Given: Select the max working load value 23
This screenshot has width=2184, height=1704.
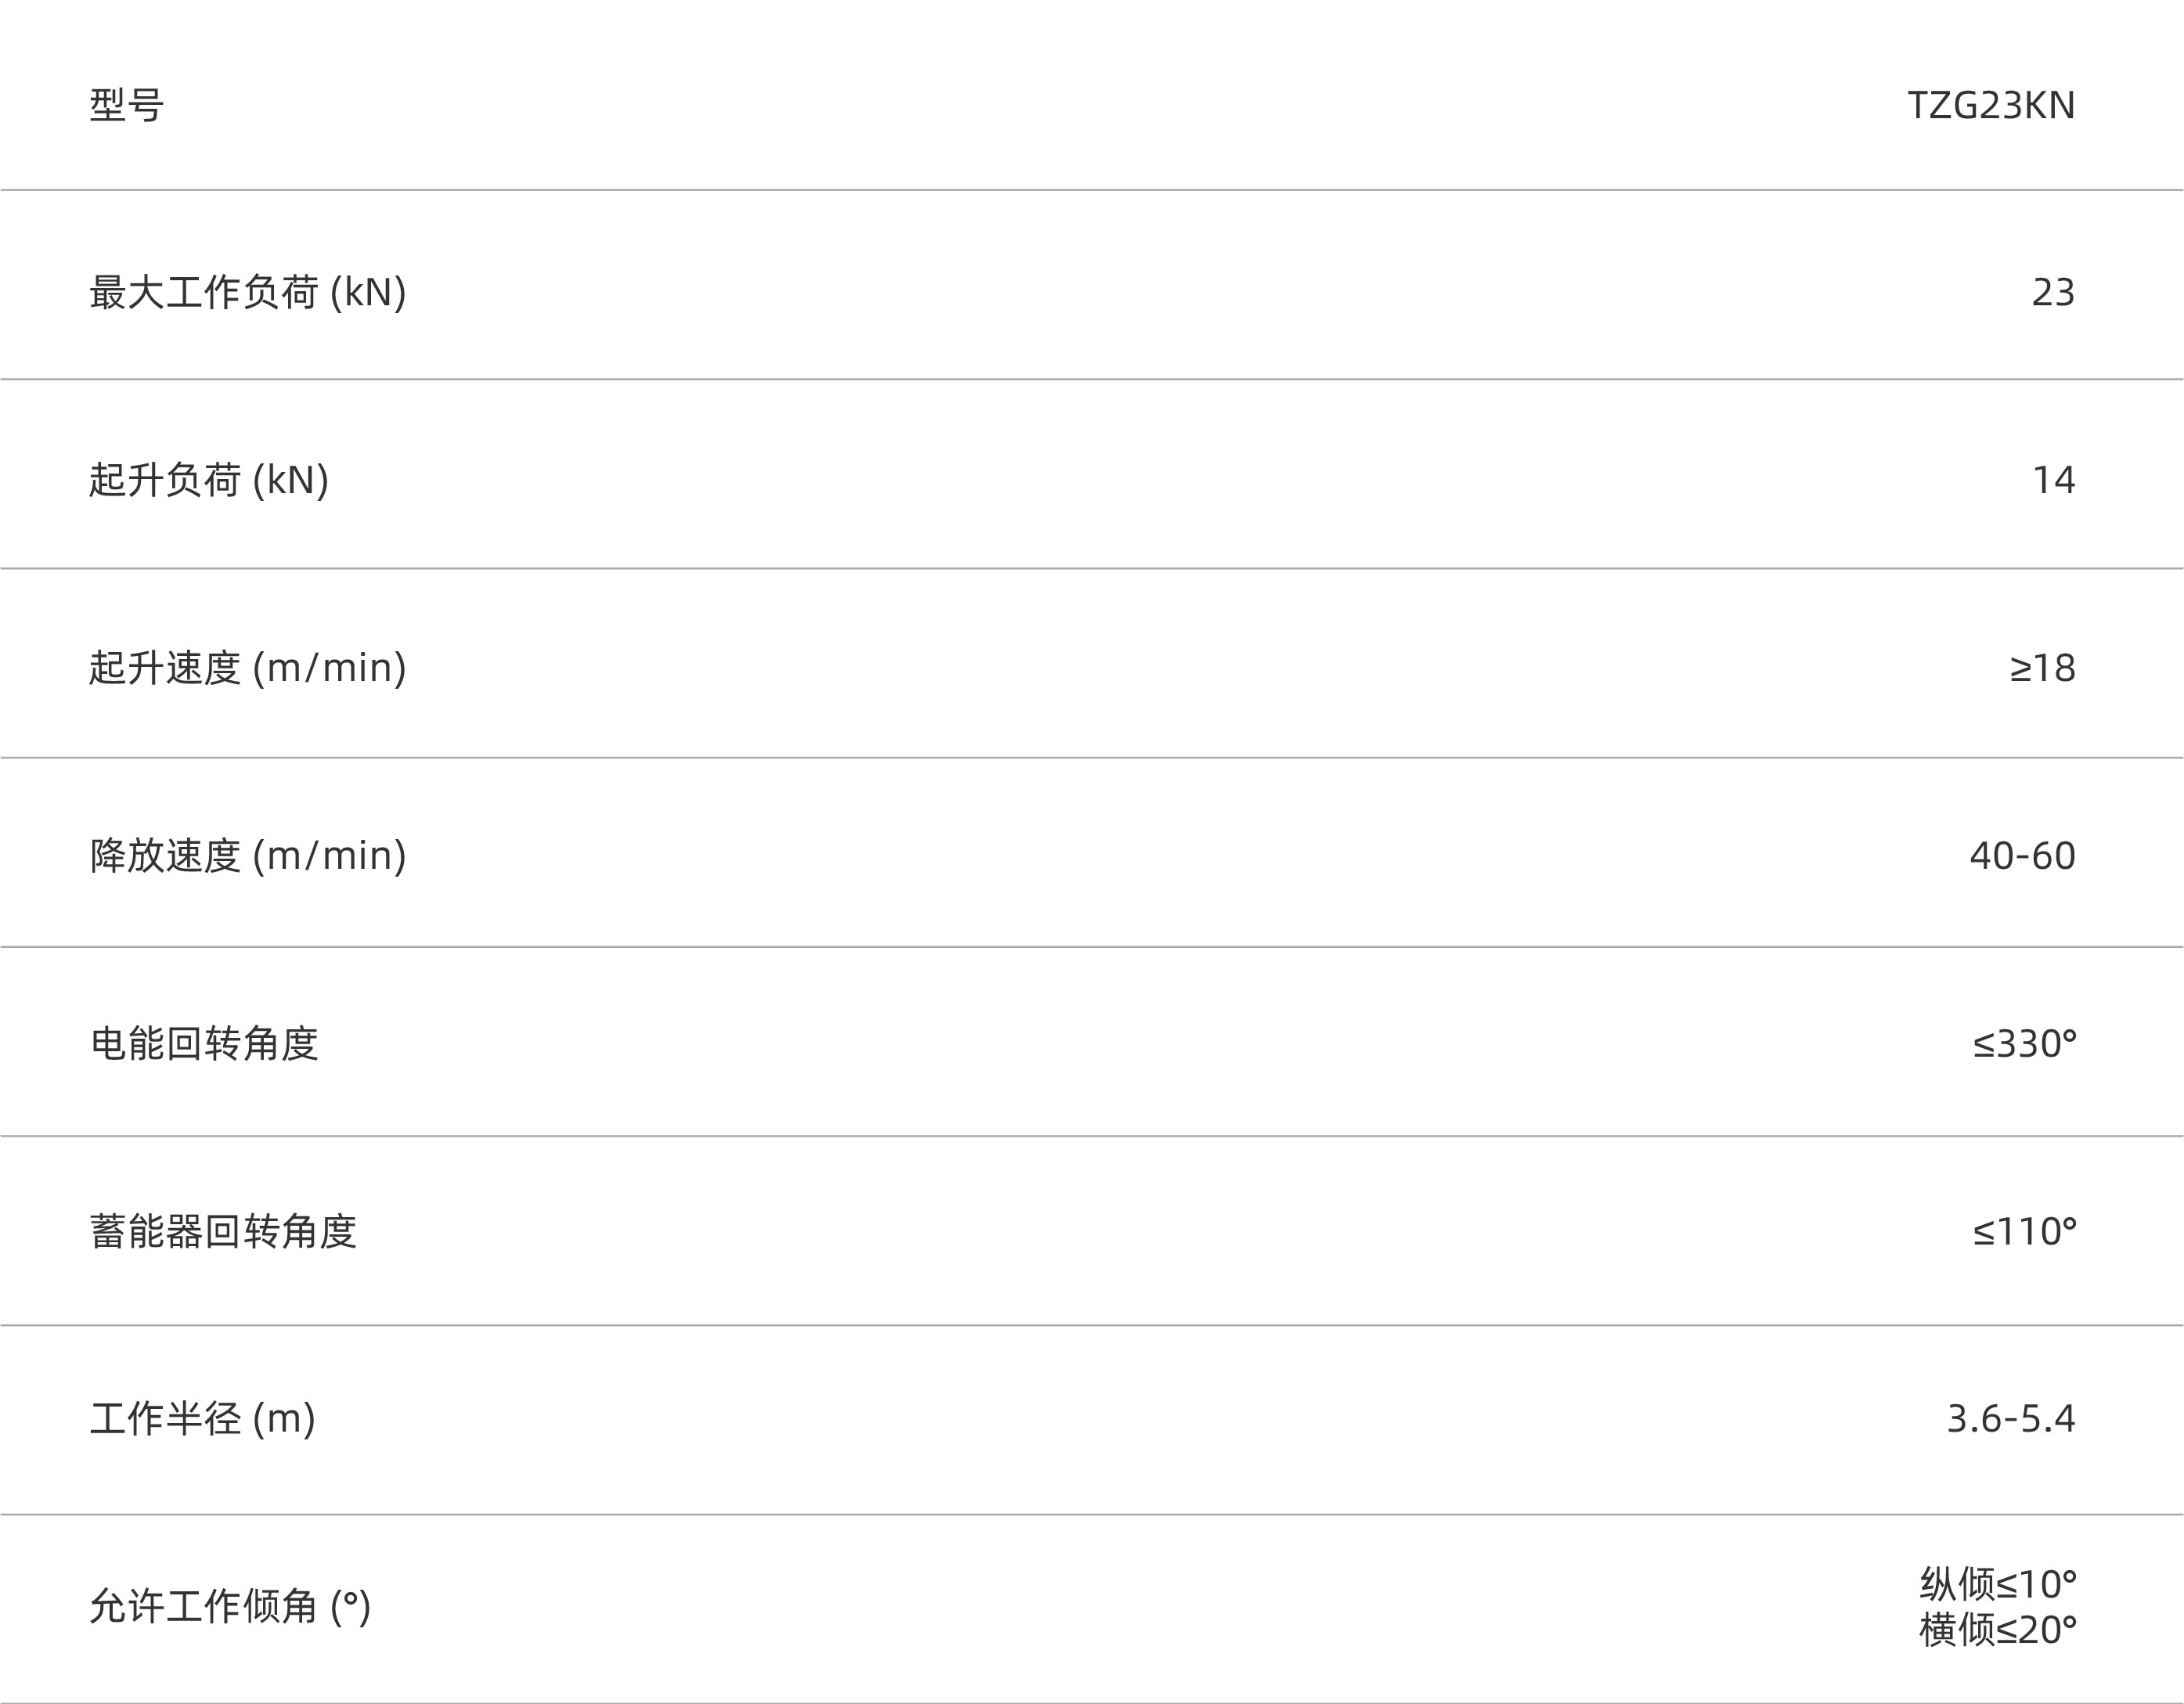Looking at the screenshot, I should [x=2053, y=292].
